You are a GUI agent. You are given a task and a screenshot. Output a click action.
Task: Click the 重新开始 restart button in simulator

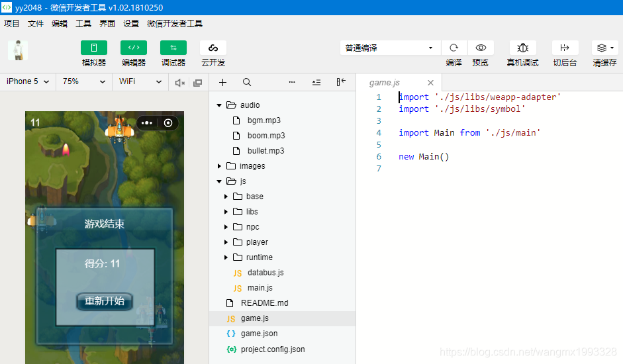[x=105, y=301]
